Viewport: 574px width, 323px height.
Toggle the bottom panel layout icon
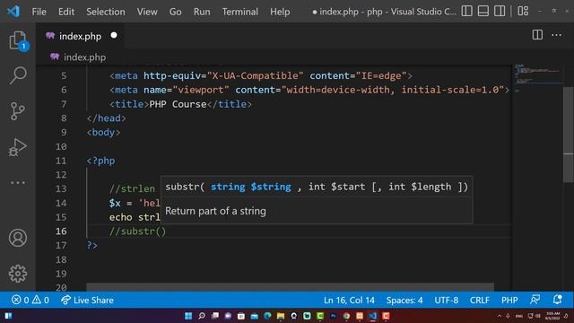[x=483, y=11]
